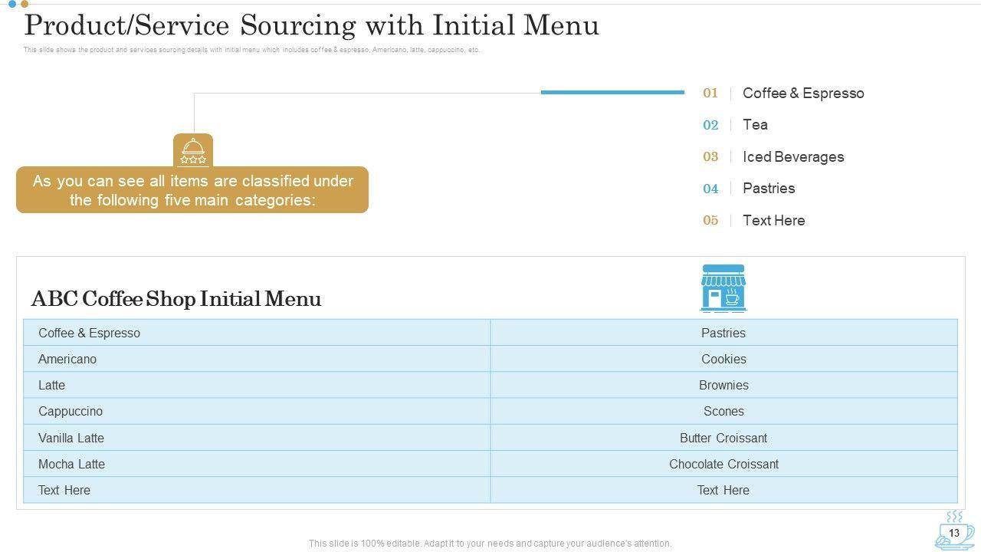This screenshot has width=981, height=552.
Task: Click the slide title Product/Service Sourcing
Action: [311, 26]
